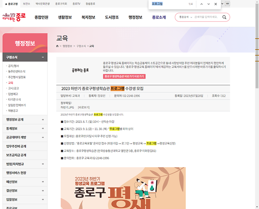
Task: Expand 입찰정보 menu
Action: point(43,199)
